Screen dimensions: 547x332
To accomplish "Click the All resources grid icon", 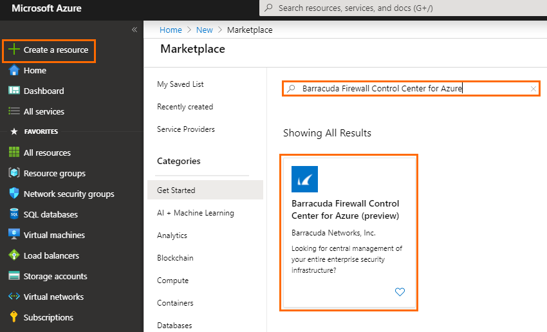I will pos(14,152).
